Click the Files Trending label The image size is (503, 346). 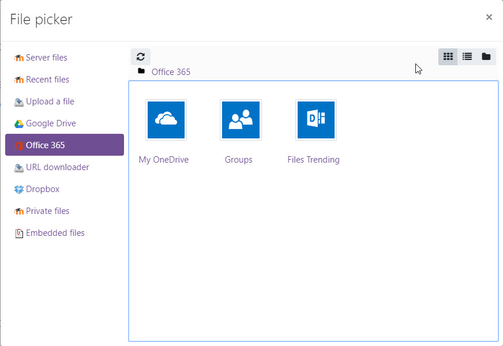click(313, 160)
